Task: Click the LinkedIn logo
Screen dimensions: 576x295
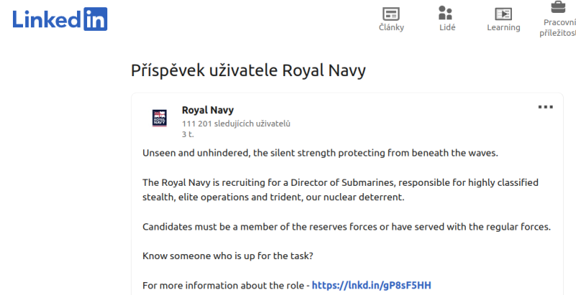Action: 60,19
